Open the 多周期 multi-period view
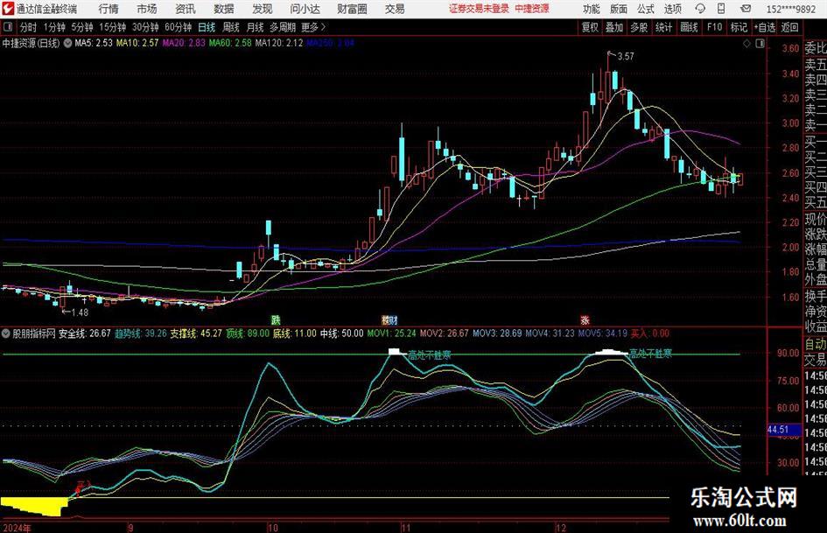The height and width of the screenshot is (533, 827). point(283,27)
